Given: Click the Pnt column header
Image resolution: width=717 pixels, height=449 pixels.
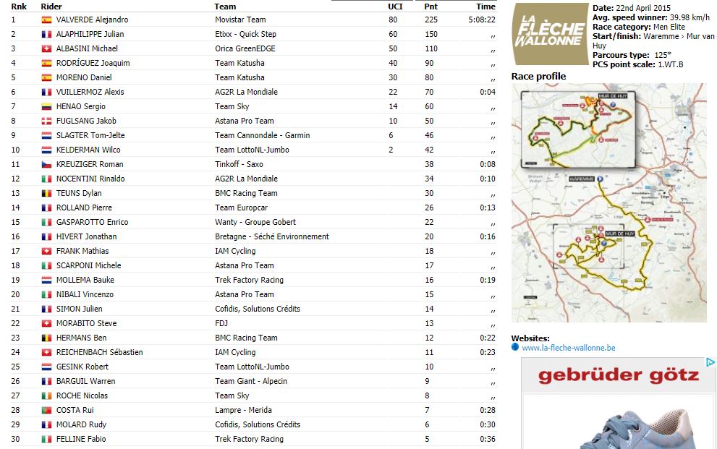Looking at the screenshot, I should coord(430,7).
